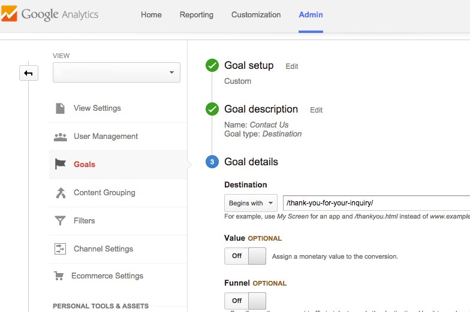Viewport: 470px width, 312px height.
Task: Click the Google Analytics logo icon
Action: click(9, 14)
